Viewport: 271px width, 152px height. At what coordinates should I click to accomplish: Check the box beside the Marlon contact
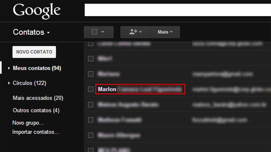pyautogui.click(x=91, y=89)
